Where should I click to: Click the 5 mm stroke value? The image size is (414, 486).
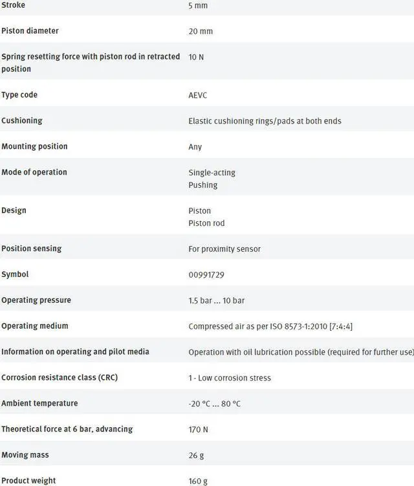(198, 5)
